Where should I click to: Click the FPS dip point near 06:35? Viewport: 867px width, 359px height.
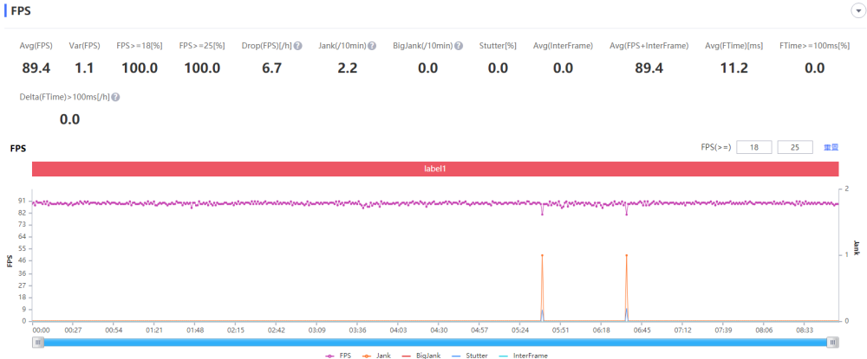(627, 214)
